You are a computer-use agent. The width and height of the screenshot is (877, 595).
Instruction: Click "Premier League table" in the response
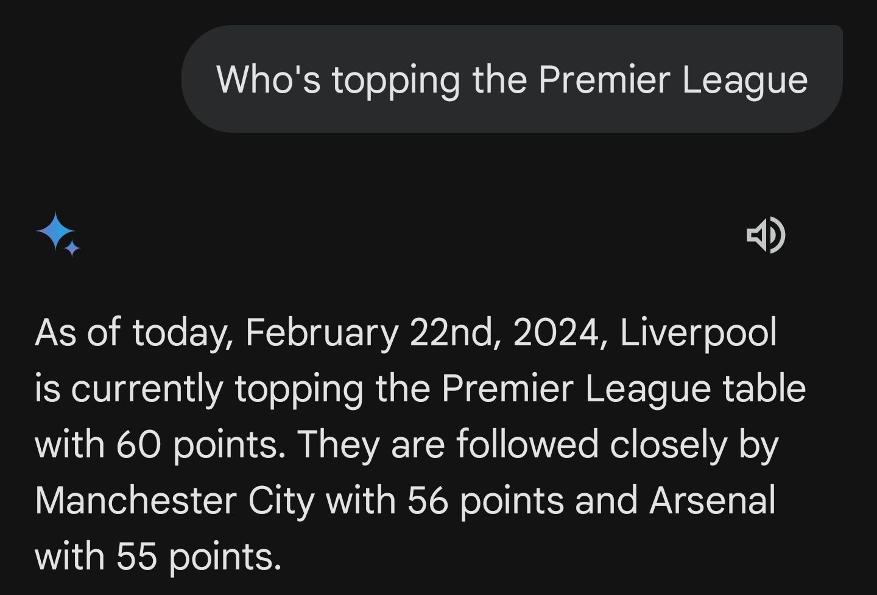pos(623,389)
